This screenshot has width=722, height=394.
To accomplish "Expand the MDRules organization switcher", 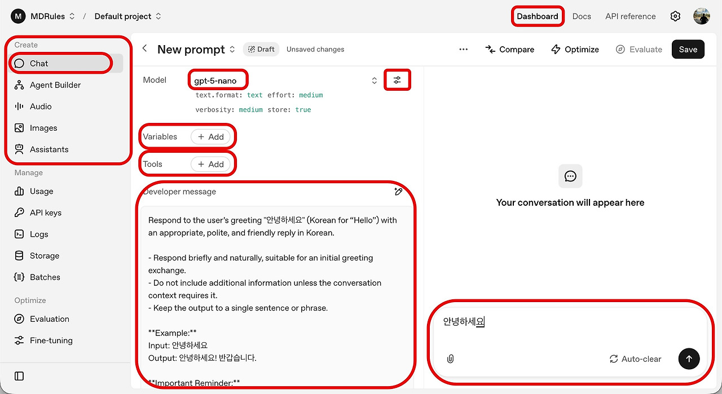I will [x=72, y=16].
